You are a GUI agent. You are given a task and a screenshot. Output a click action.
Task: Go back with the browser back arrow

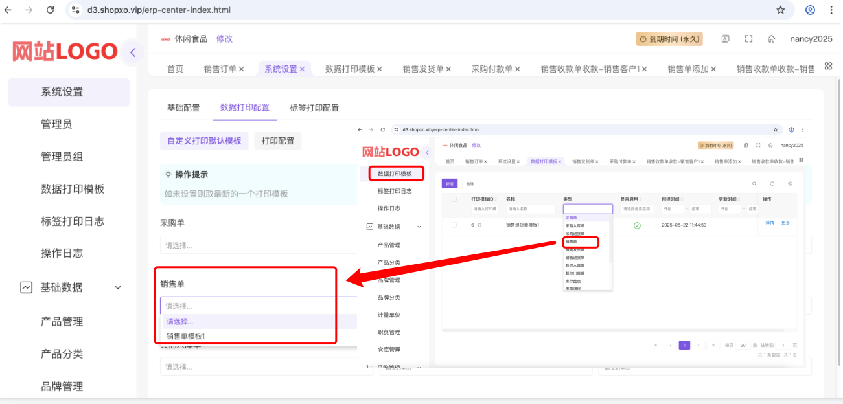pos(8,10)
